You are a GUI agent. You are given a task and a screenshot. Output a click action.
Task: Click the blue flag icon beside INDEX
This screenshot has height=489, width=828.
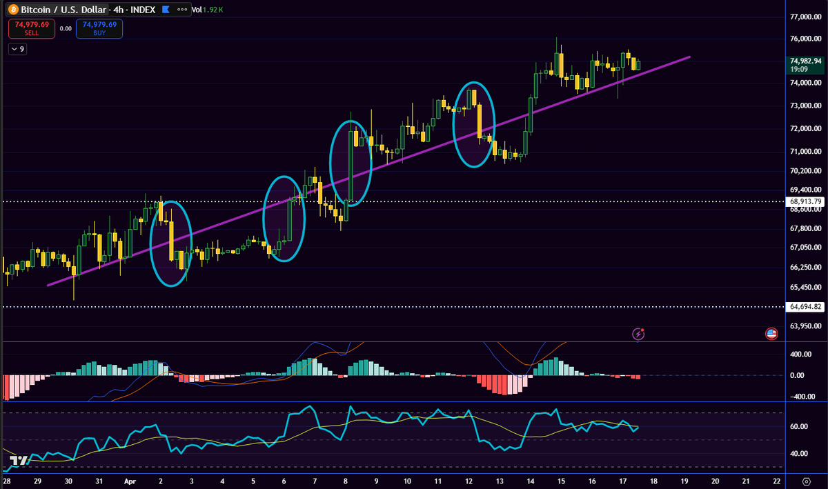click(166, 10)
